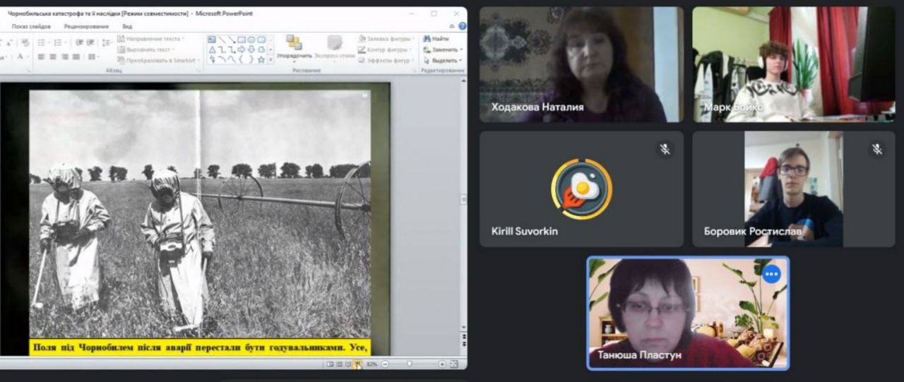Fit slide to current window button

pos(453,364)
